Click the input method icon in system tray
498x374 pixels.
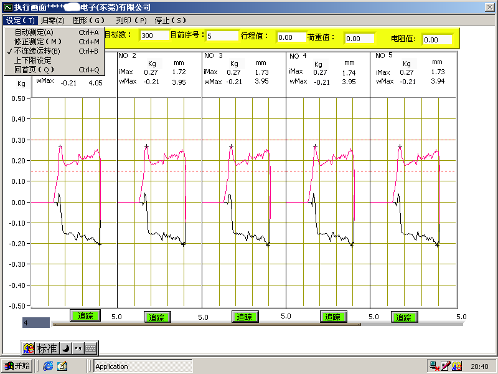456,367
